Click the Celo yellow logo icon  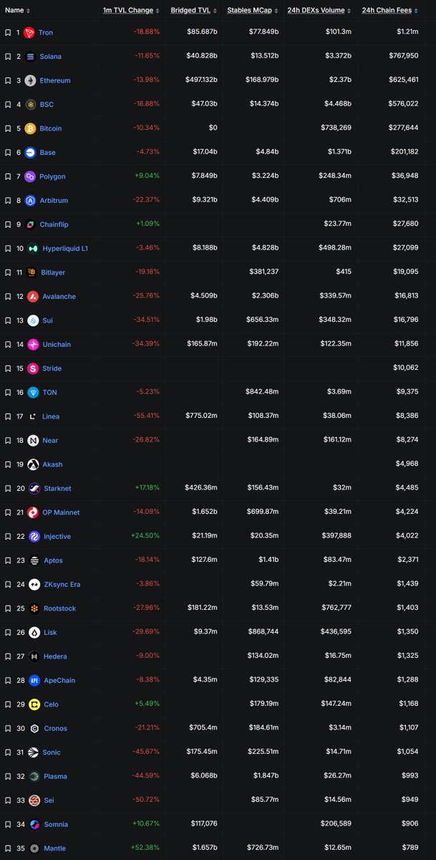[x=33, y=704]
